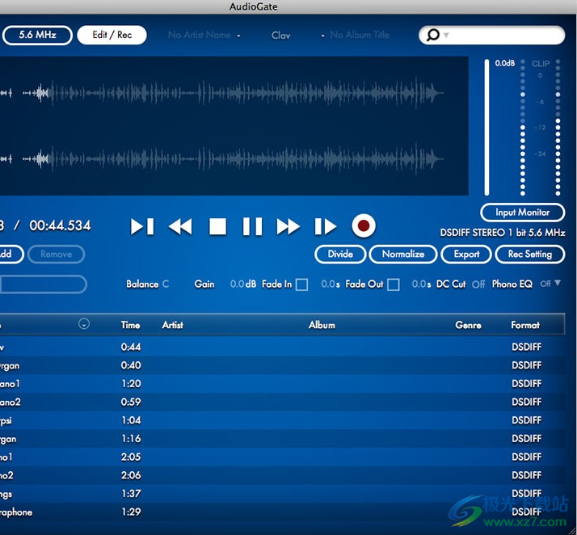Open the search options dropdown arrow
This screenshot has width=577, height=535.
click(446, 36)
